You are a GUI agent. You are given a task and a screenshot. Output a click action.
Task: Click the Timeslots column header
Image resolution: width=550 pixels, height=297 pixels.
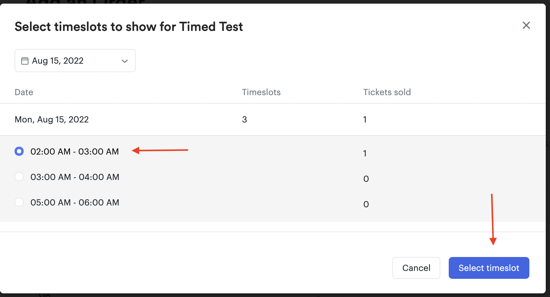(261, 92)
